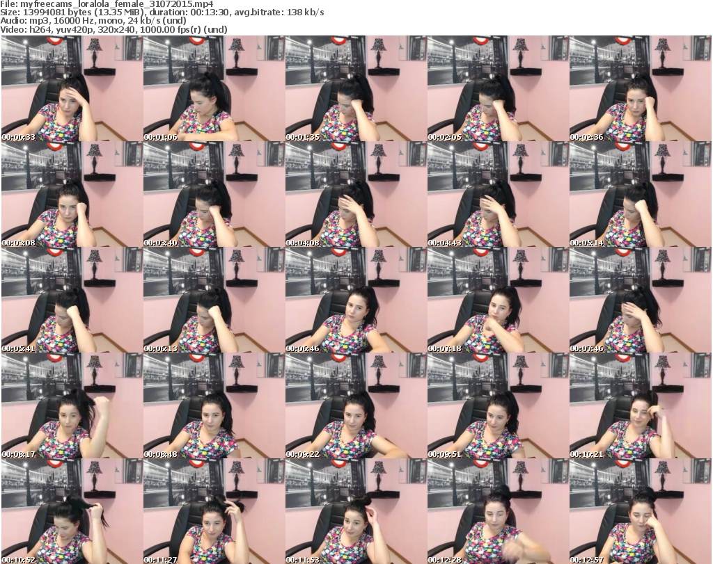The height and width of the screenshot is (564, 713).
Task: Select the frame at 00:01:06
Action: [x=214, y=89]
